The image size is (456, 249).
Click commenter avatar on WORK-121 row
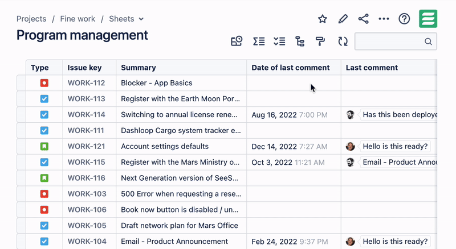point(351,146)
